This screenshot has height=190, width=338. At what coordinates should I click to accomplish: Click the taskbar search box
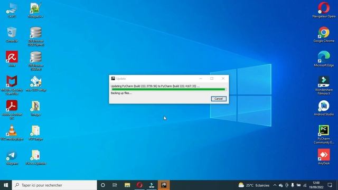tap(54, 185)
